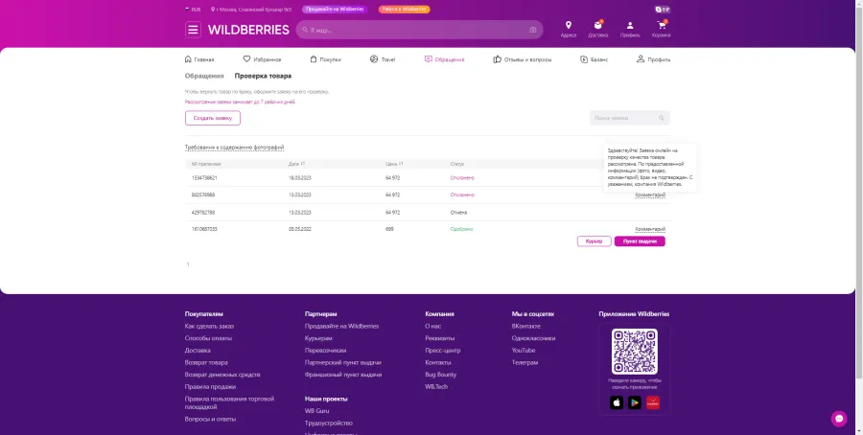Click magnifier icon in Поиск заявки field
This screenshot has width=863, height=435.
click(x=662, y=118)
